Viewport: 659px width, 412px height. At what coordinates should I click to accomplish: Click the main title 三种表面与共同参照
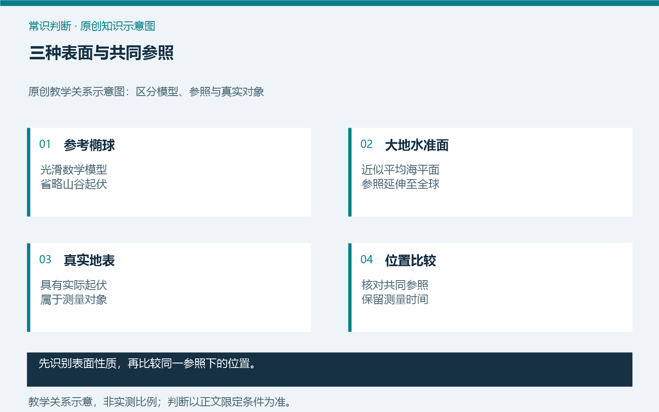coord(101,53)
